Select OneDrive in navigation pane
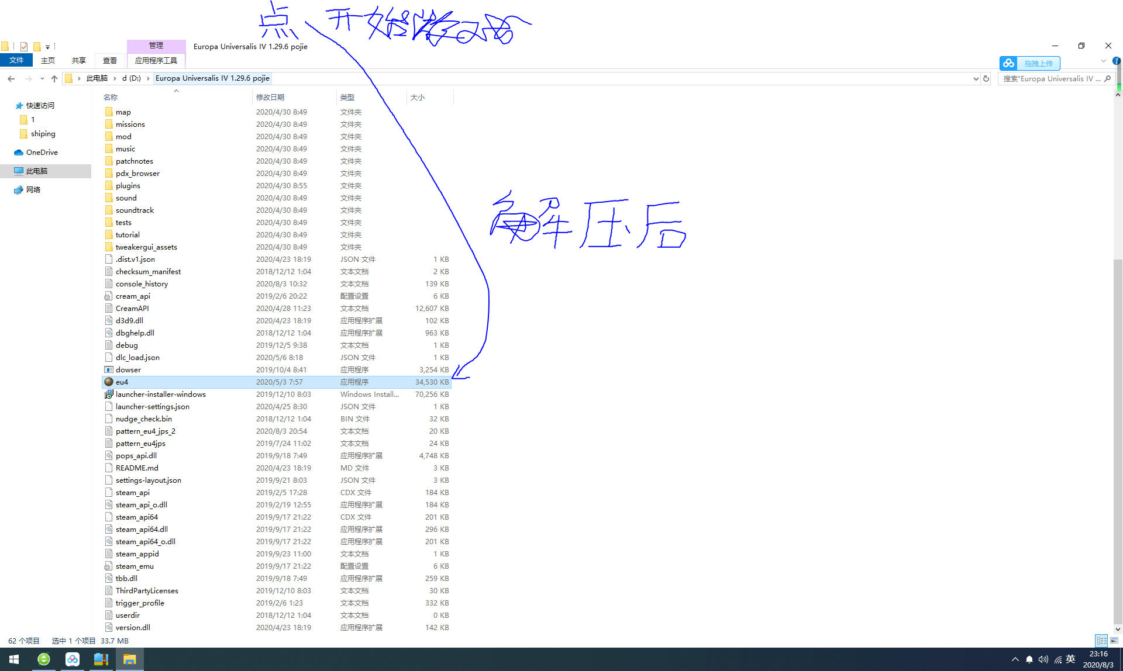Viewport: 1123px width, 671px height. pos(42,153)
